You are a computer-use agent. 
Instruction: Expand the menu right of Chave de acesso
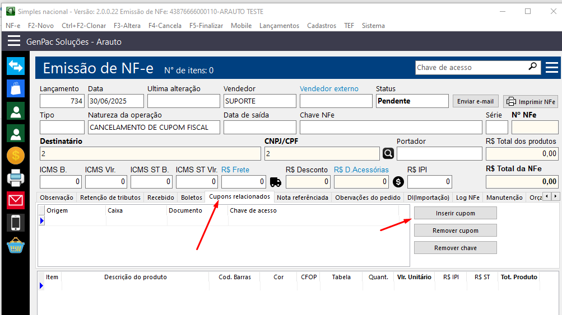click(551, 68)
